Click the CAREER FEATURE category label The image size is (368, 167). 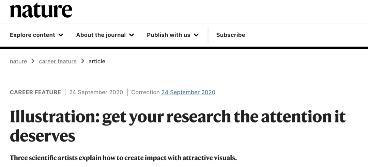pyautogui.click(x=35, y=92)
